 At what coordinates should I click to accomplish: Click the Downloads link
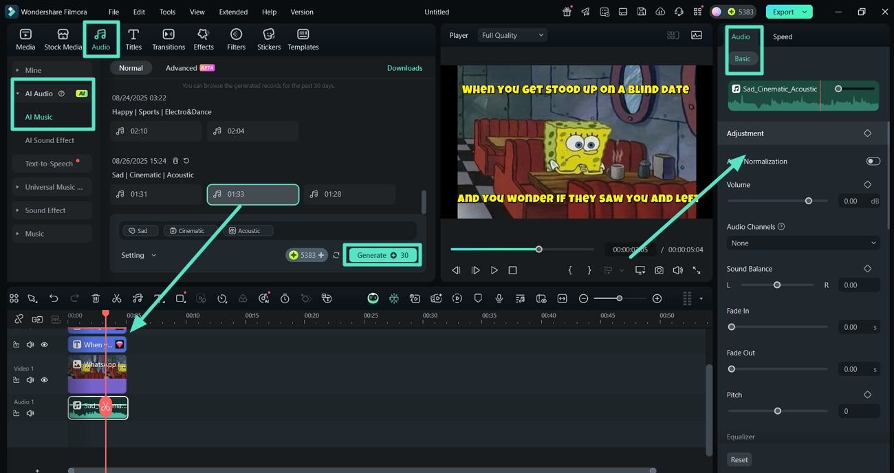[x=404, y=68]
